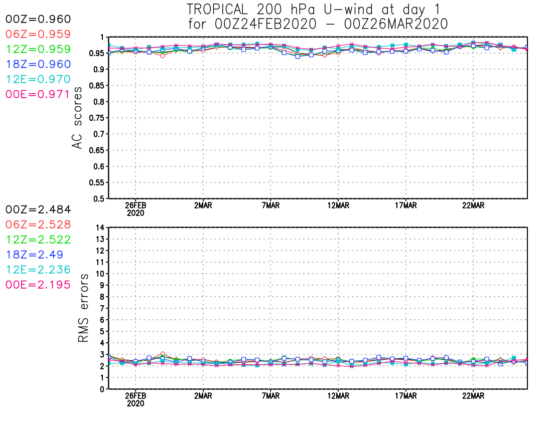Click the '22MAR' label under the AC chart

[x=473, y=205]
